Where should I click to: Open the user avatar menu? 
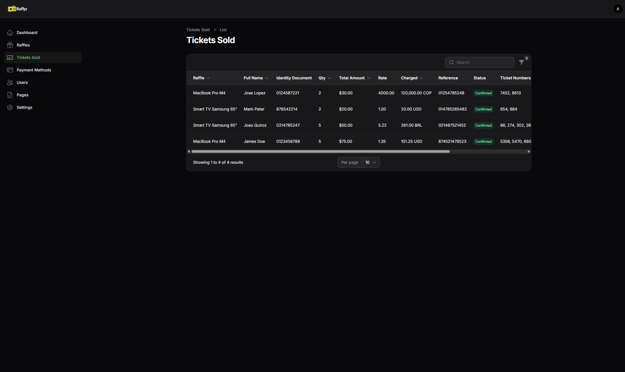(x=618, y=9)
